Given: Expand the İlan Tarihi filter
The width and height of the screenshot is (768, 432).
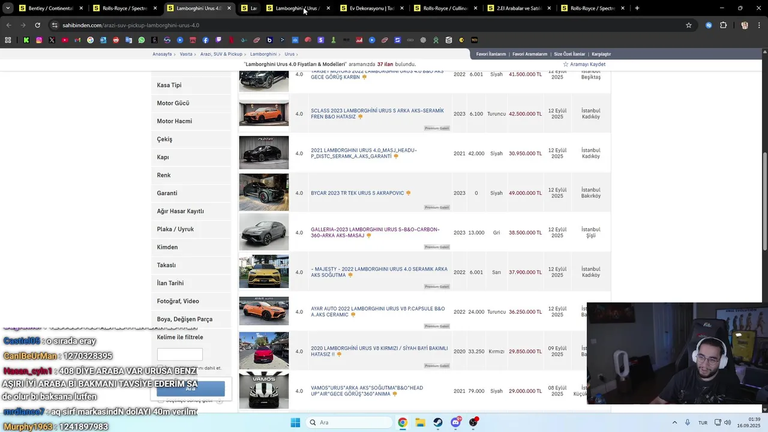Looking at the screenshot, I should pyautogui.click(x=191, y=283).
